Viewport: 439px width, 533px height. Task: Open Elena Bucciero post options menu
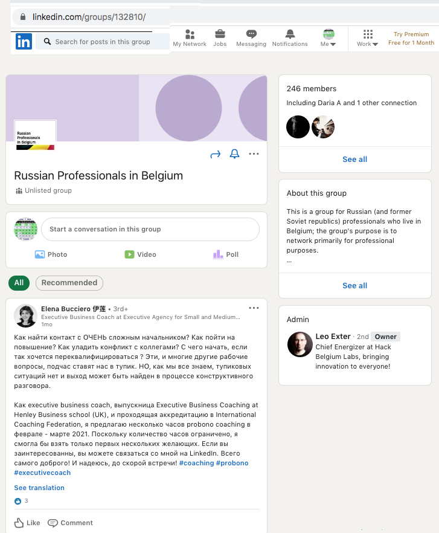click(254, 308)
